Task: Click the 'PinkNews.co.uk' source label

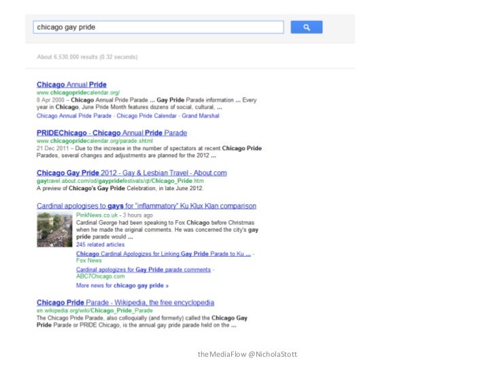Action: (x=97, y=215)
